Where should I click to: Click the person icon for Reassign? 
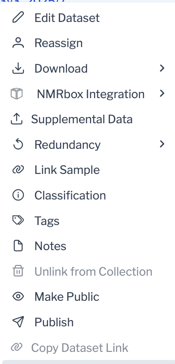18,43
